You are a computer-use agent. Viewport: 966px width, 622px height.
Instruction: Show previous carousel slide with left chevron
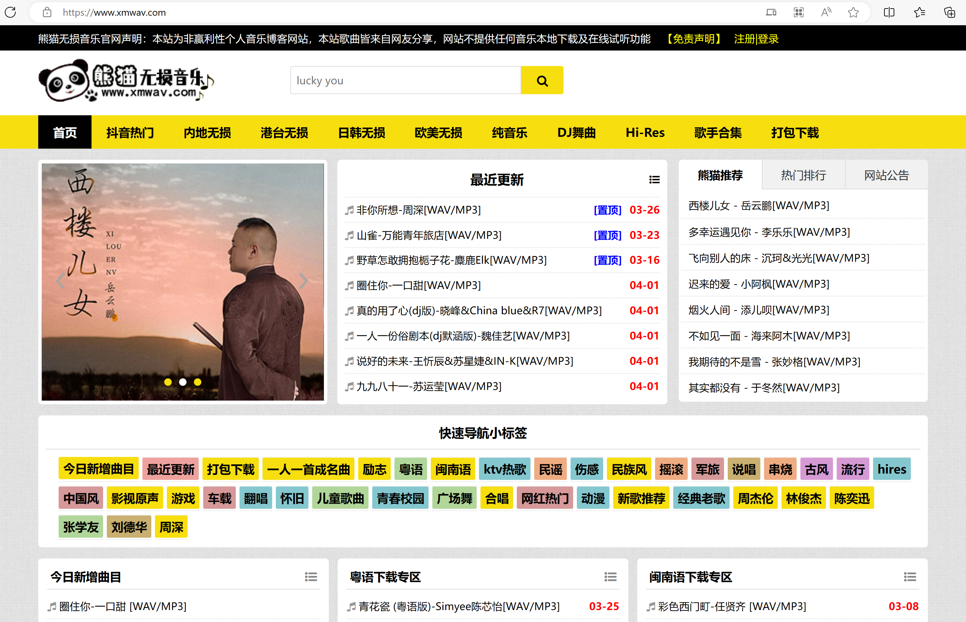click(x=61, y=280)
